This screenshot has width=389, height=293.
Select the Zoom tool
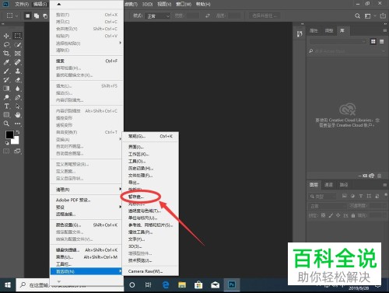coord(6,124)
